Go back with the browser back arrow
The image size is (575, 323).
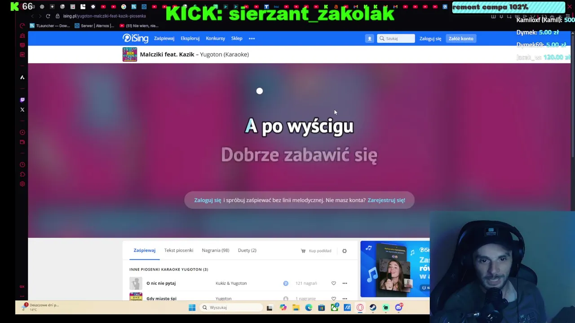32,16
